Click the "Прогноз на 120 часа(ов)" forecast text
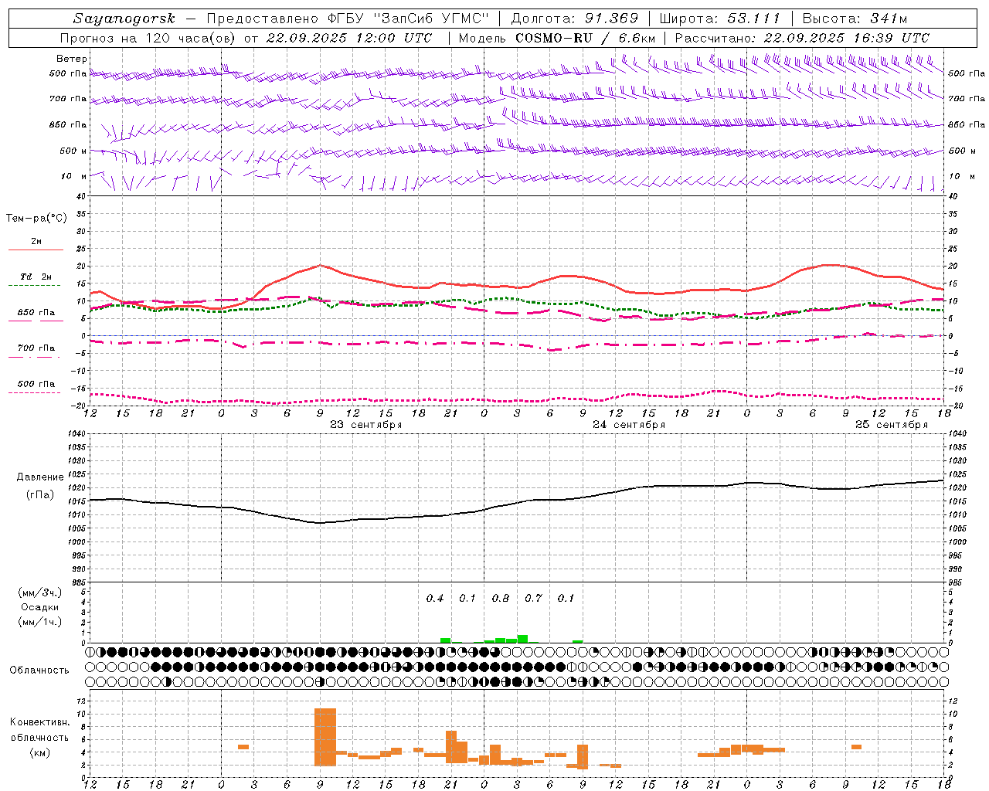 click(149, 38)
